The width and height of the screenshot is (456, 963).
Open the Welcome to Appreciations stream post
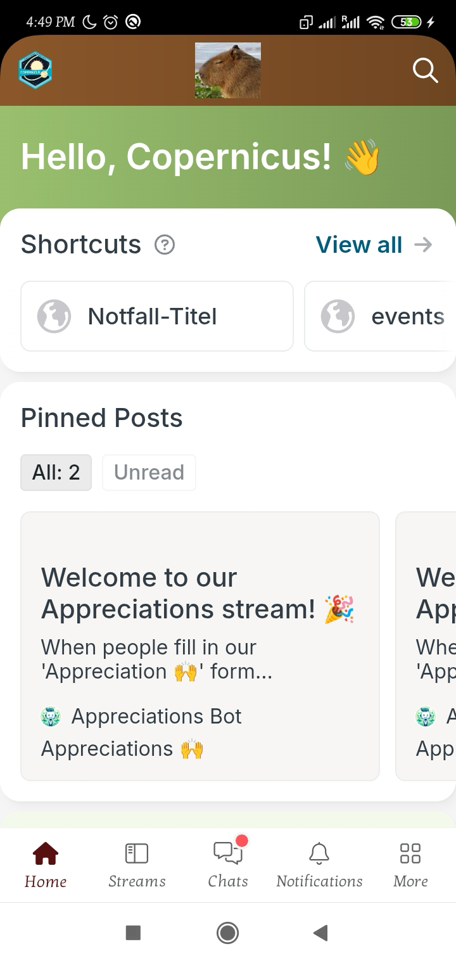(x=200, y=646)
